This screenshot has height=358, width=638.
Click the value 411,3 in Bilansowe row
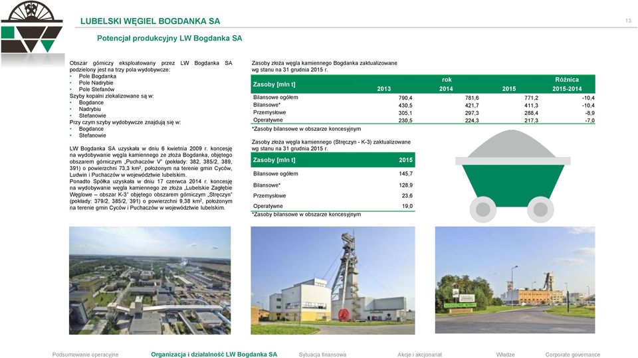(x=531, y=106)
